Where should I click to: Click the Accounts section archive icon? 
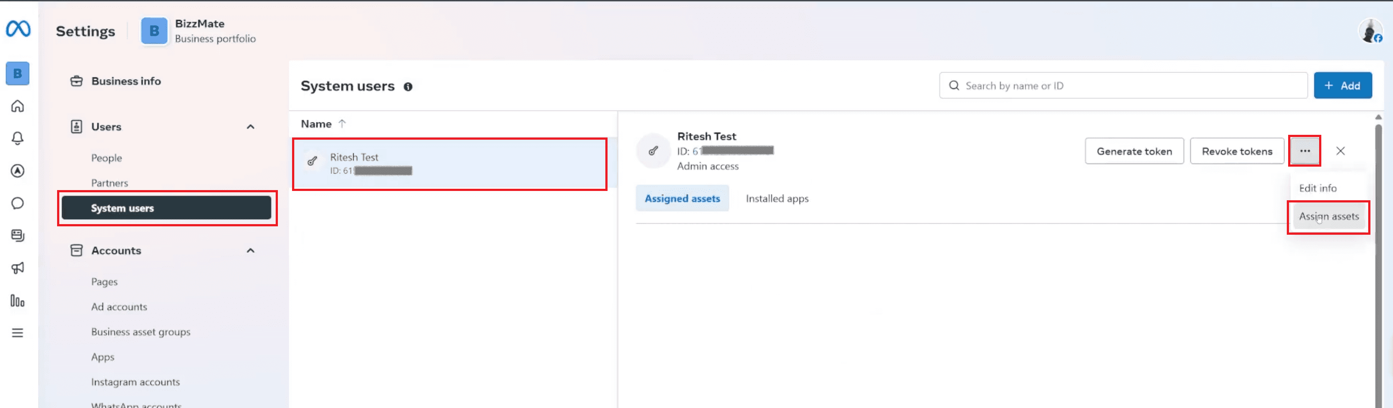[x=77, y=250]
